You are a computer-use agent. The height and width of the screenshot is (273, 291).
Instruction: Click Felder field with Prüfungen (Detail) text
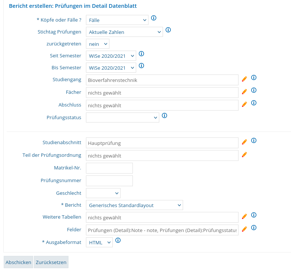tap(162, 230)
